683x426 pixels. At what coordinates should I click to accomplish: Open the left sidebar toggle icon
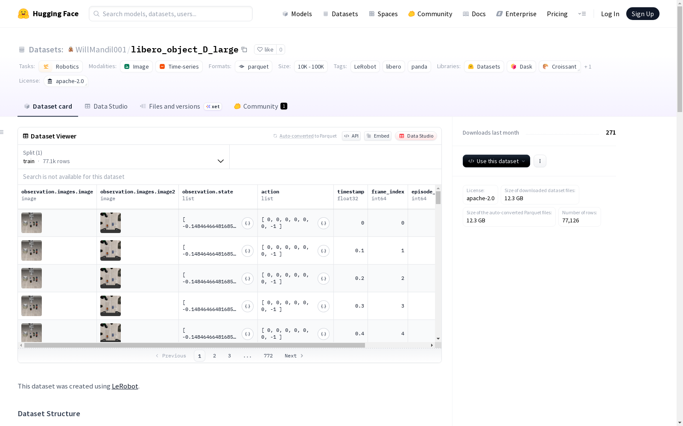pyautogui.click(x=2, y=132)
